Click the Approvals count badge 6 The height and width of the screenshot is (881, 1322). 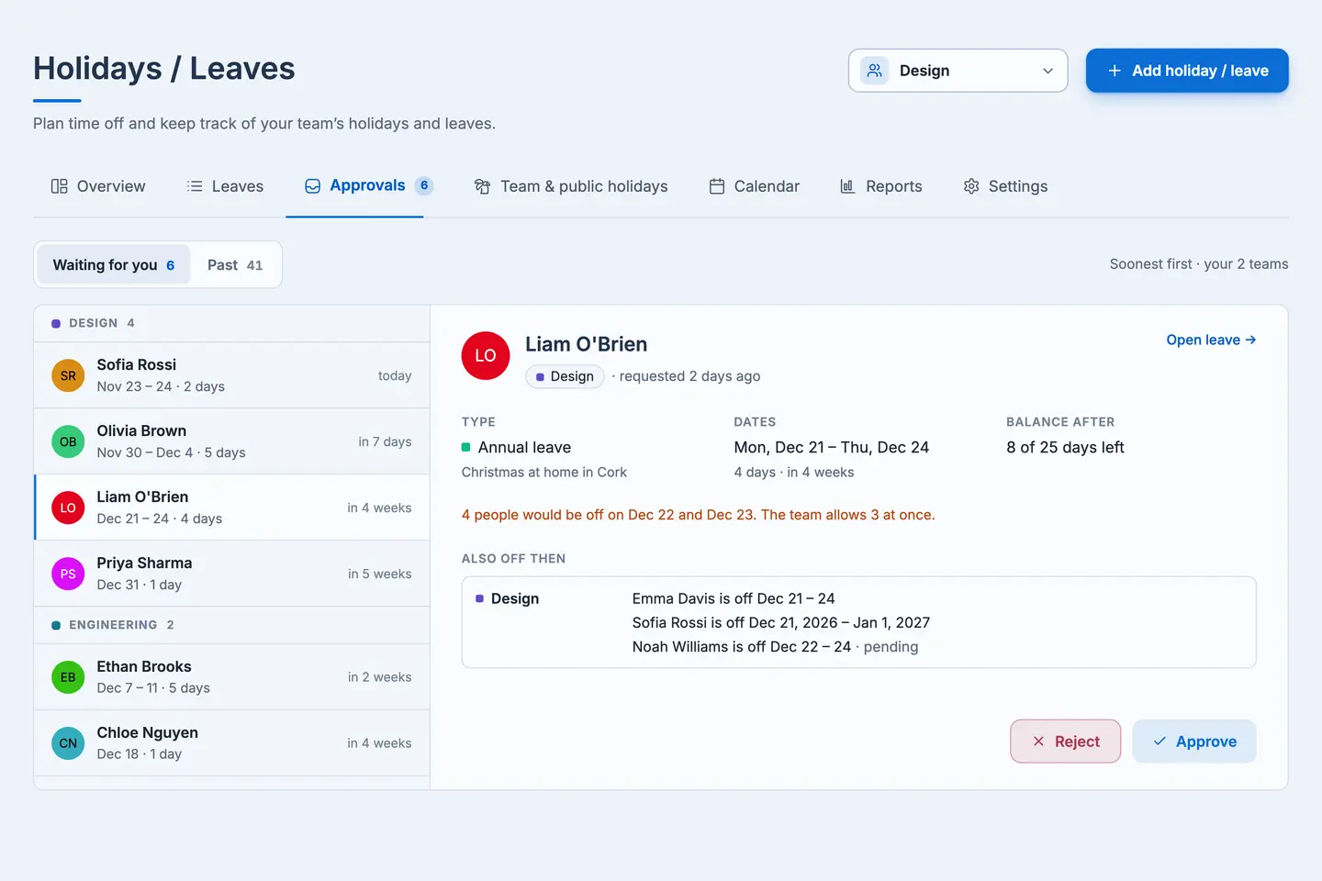pyautogui.click(x=424, y=185)
